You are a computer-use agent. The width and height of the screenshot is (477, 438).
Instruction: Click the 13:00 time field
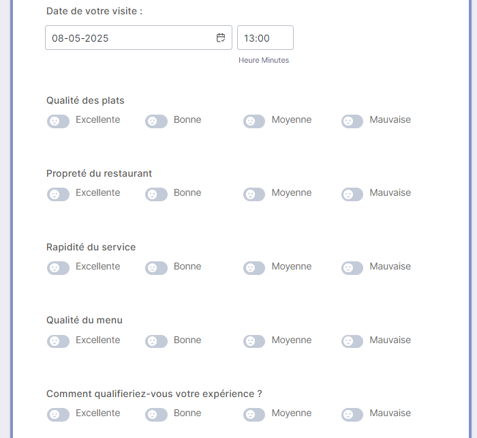265,38
